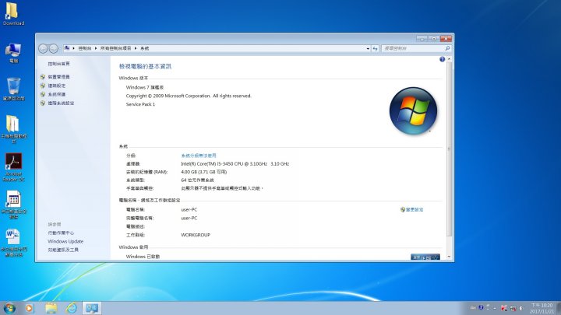Click the shield icon beside 進階系統設定
This screenshot has width=561, height=315.
pos(43,103)
